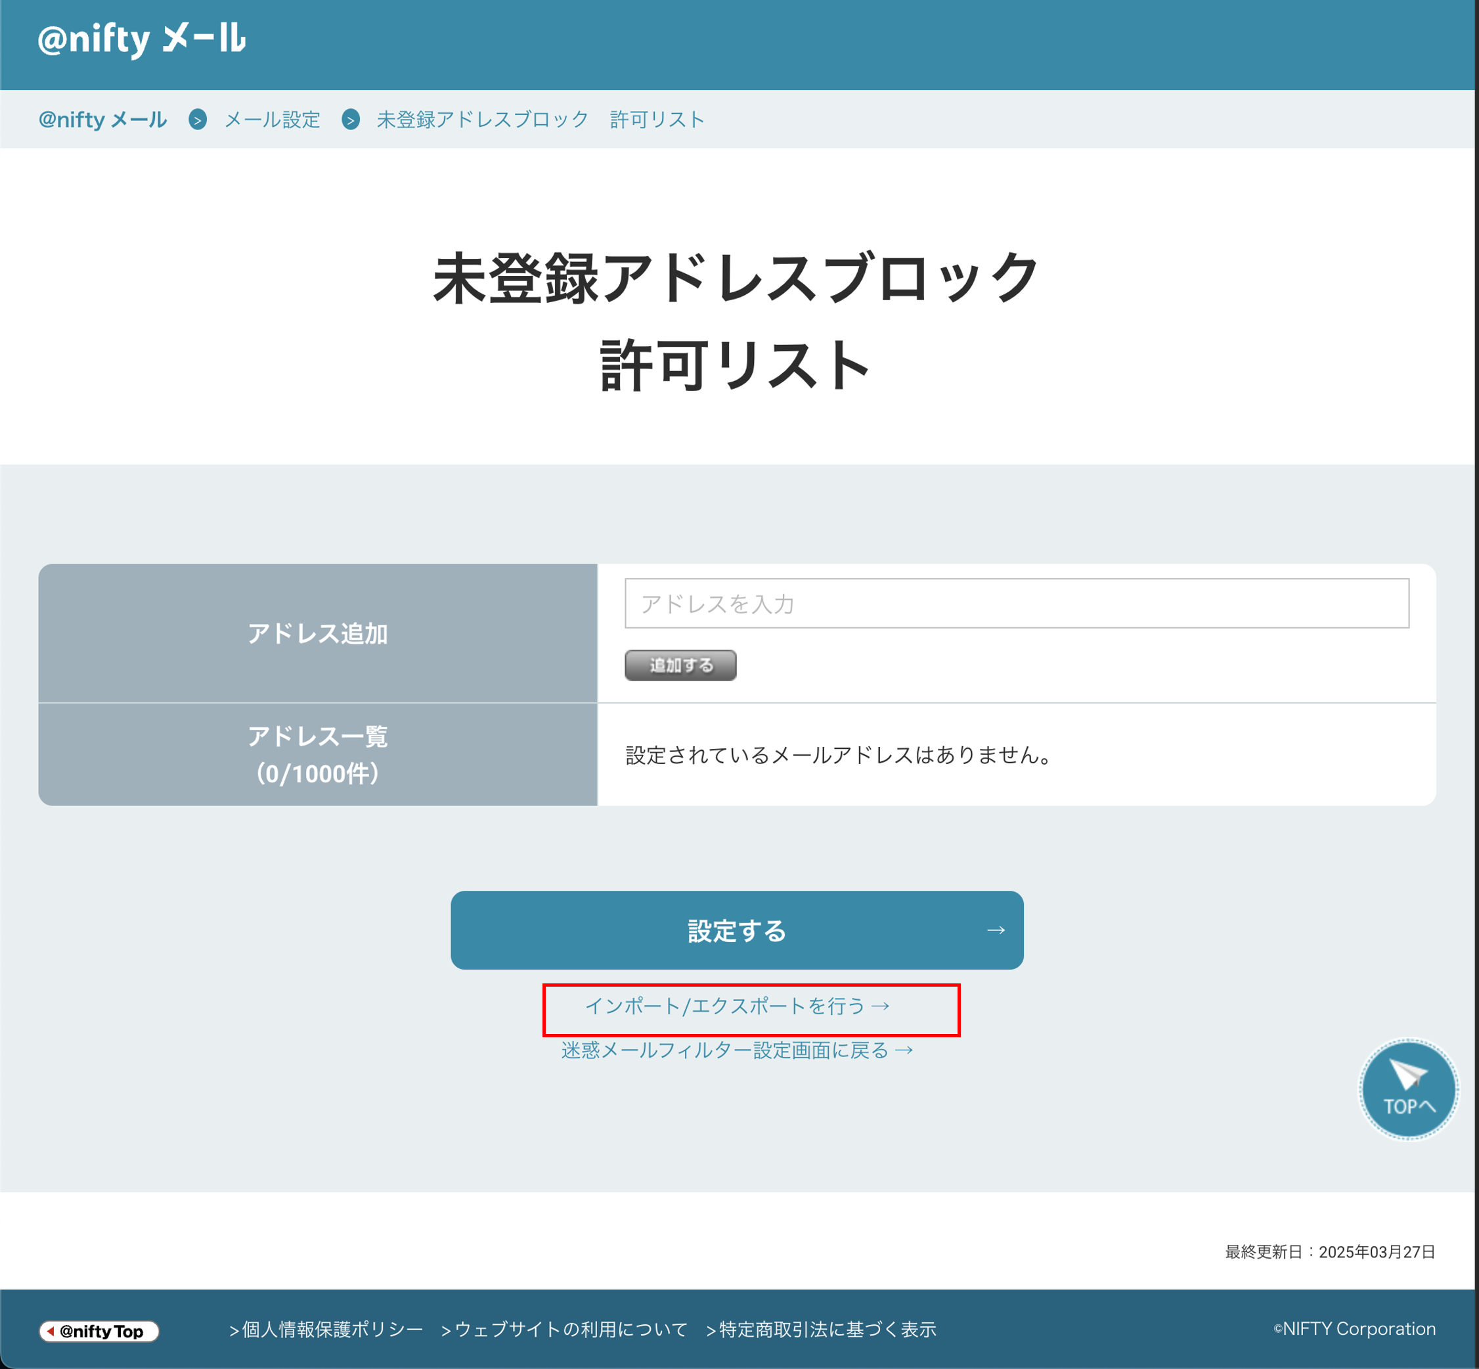This screenshot has height=1369, width=1479.
Task: Open 個人情報保護ポリシー footer link
Action: tap(326, 1330)
